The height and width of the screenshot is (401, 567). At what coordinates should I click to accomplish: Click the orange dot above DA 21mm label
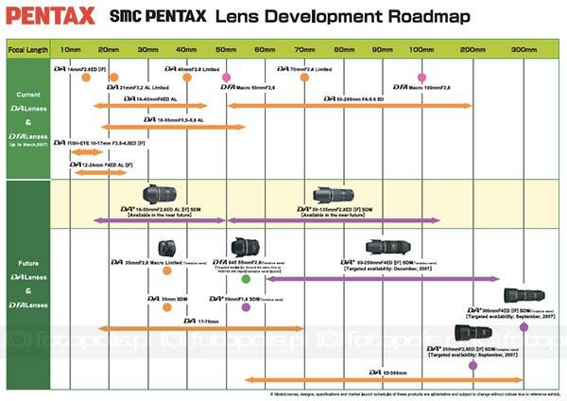114,78
